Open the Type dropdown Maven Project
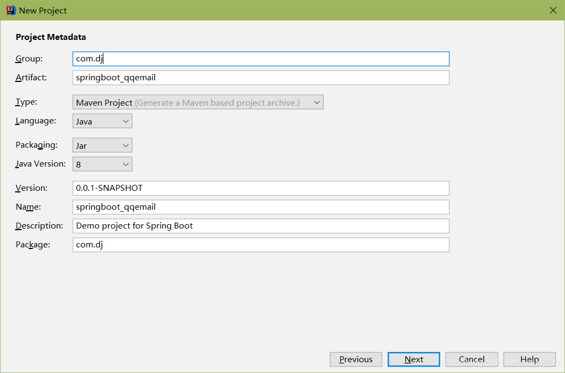The width and height of the screenshot is (565, 373). point(198,102)
